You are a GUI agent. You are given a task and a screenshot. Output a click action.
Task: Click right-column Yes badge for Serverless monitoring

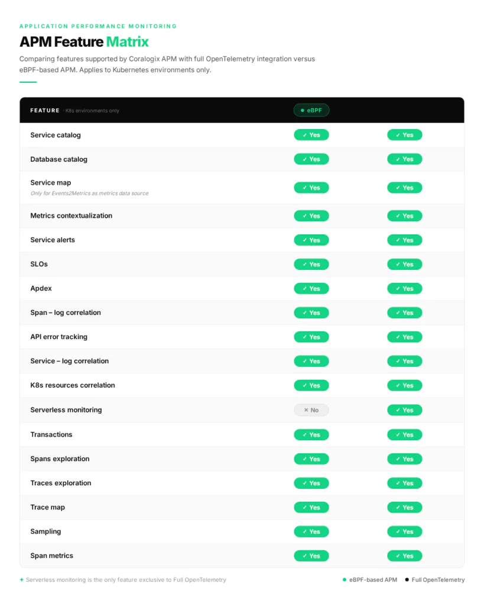[x=405, y=410]
